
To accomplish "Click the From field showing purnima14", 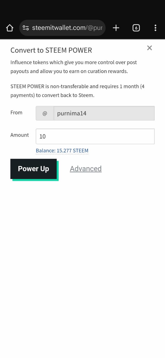I will pos(104,113).
